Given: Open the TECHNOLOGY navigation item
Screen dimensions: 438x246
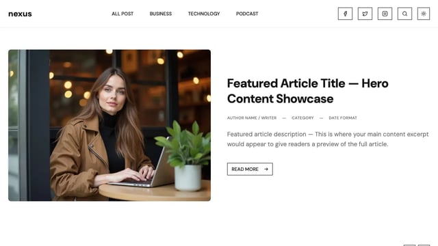Looking at the screenshot, I should click(x=204, y=14).
